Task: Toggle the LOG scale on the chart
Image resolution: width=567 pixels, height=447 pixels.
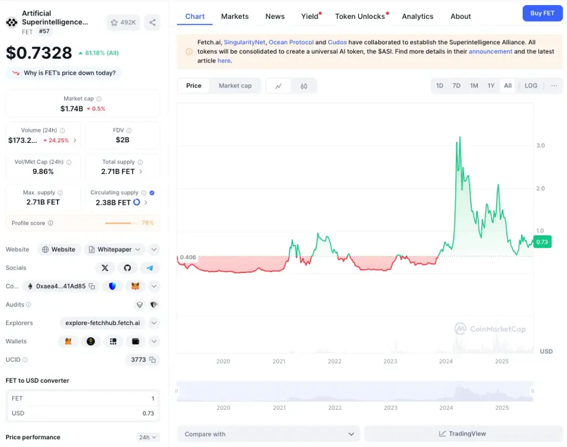Action: 531,86
